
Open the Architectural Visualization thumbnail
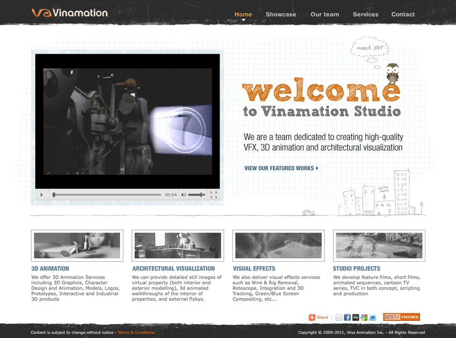(x=178, y=246)
